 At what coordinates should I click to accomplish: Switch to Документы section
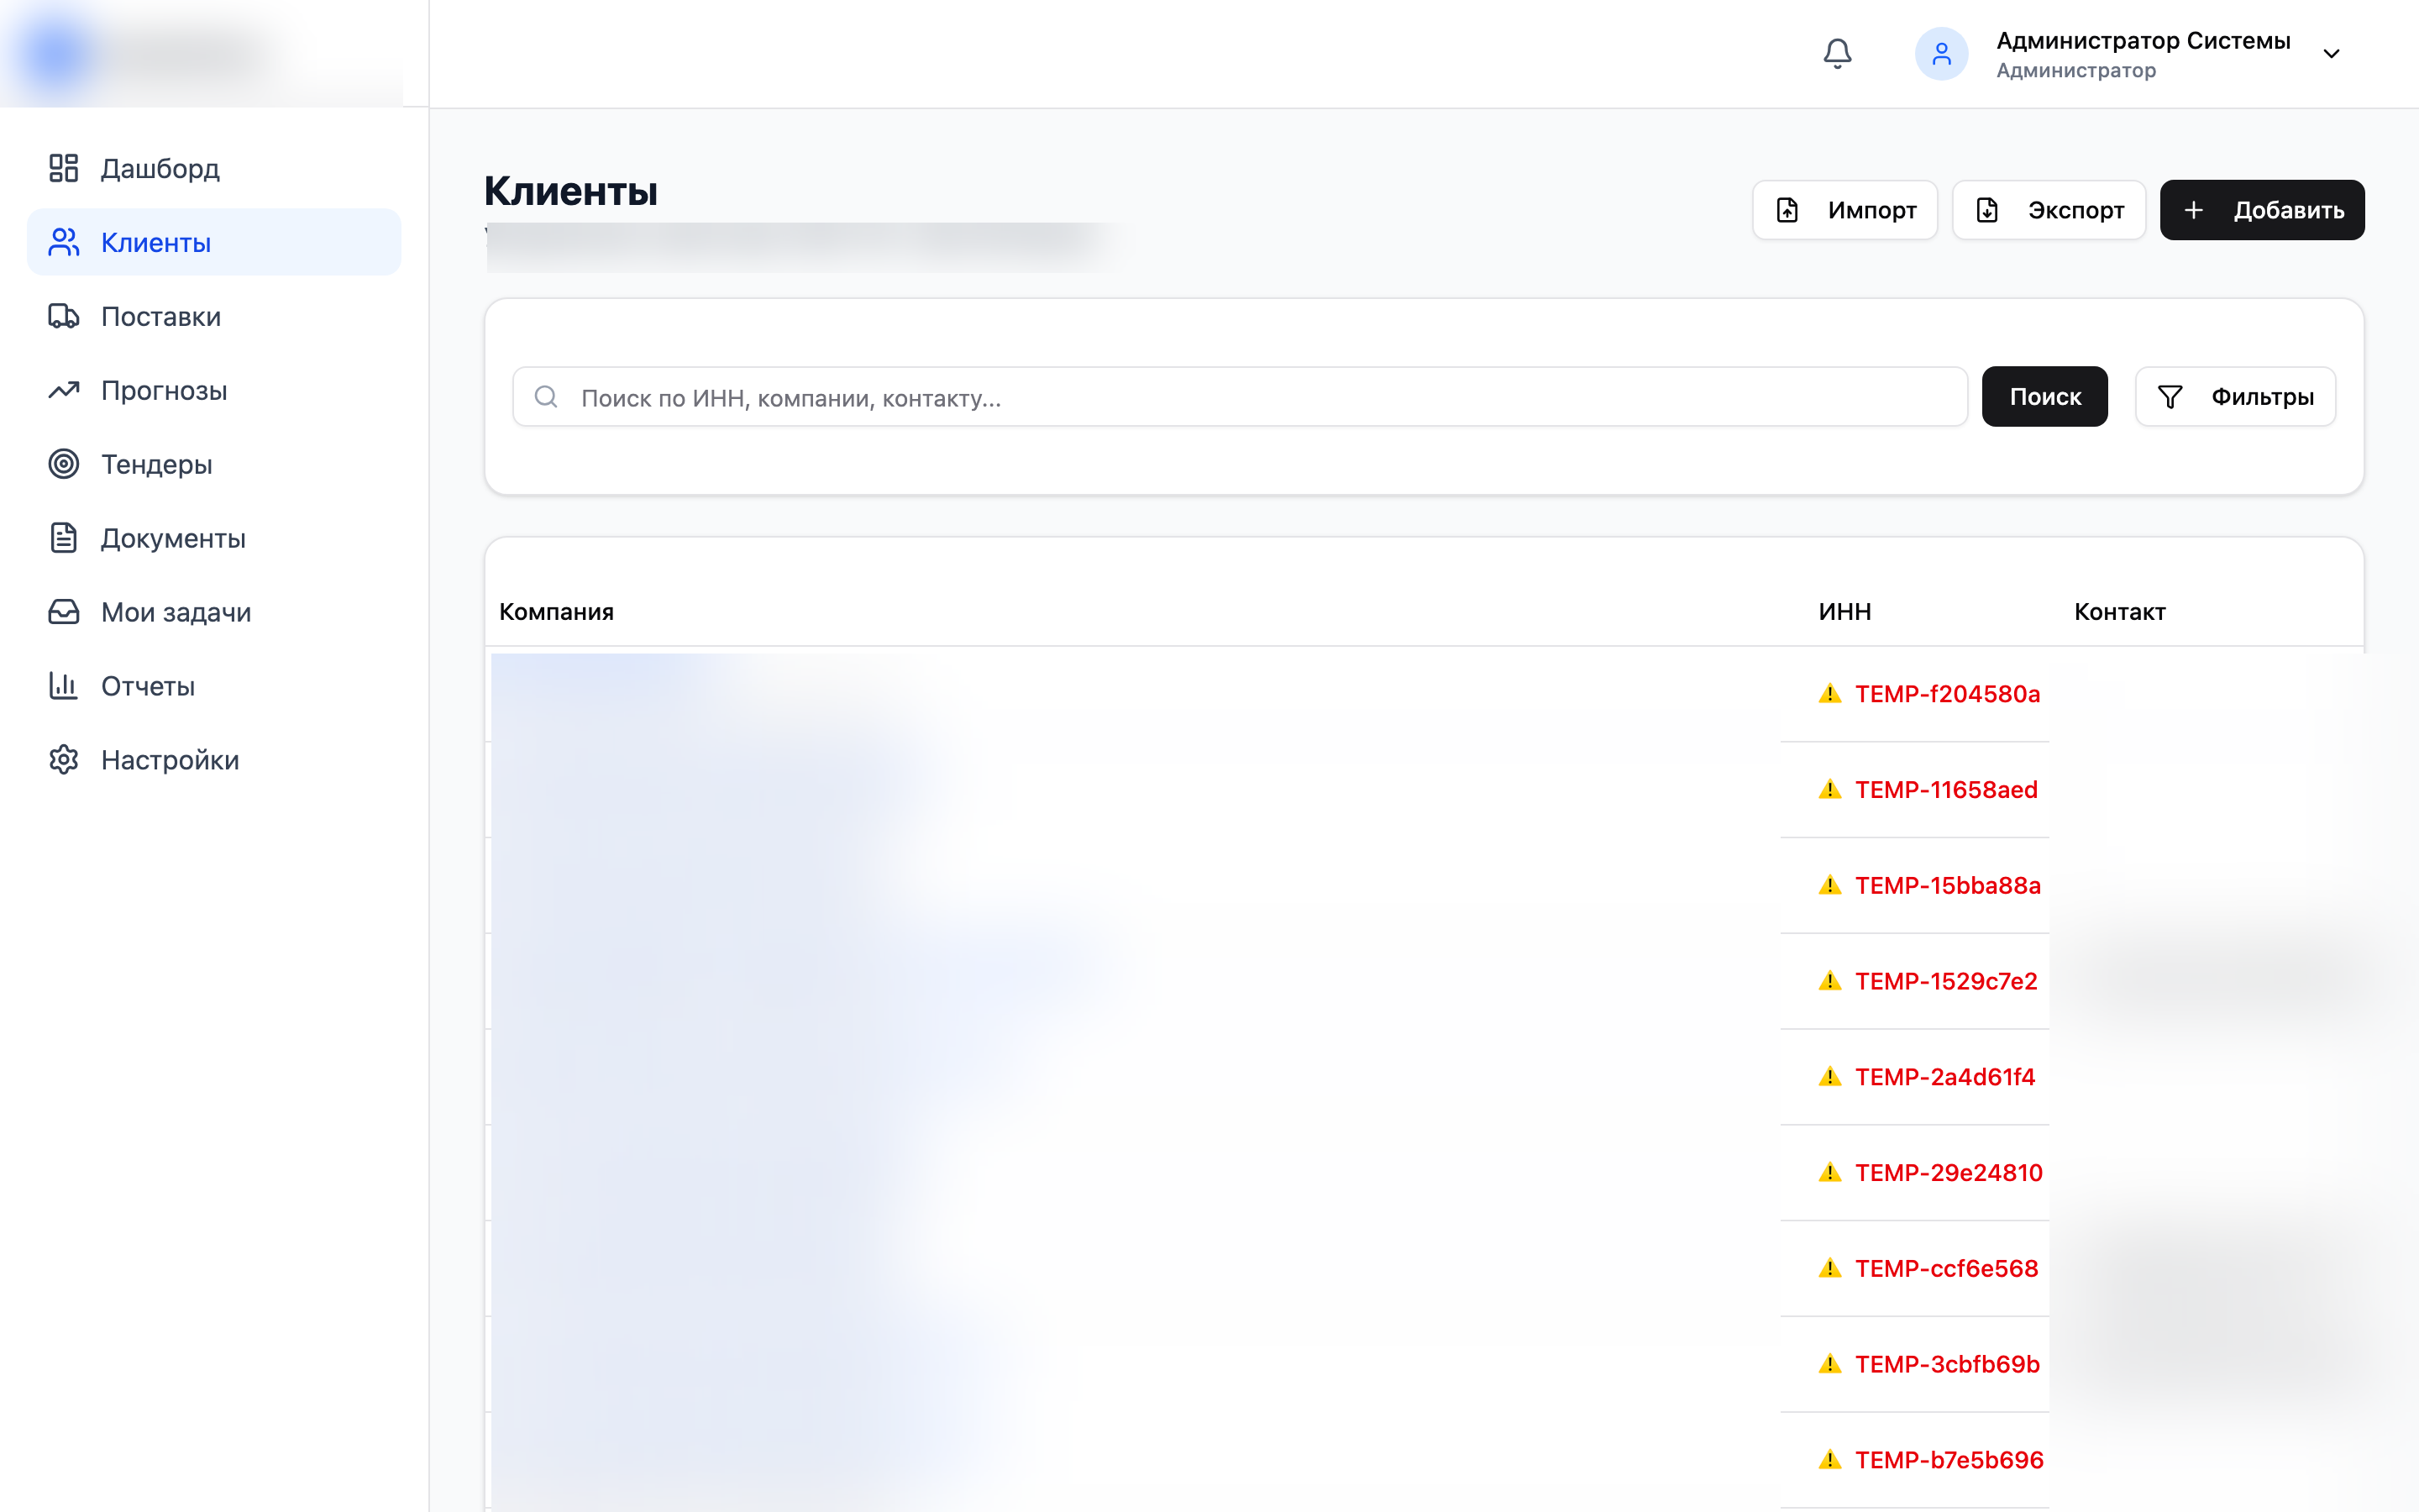(214, 538)
